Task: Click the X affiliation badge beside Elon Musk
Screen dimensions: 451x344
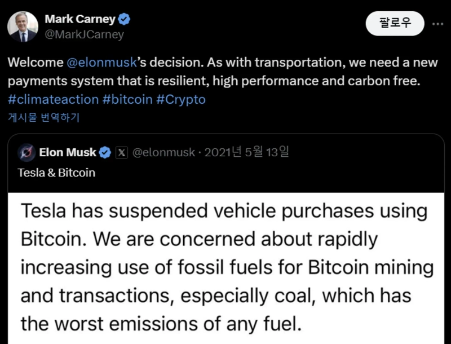Action: click(121, 152)
